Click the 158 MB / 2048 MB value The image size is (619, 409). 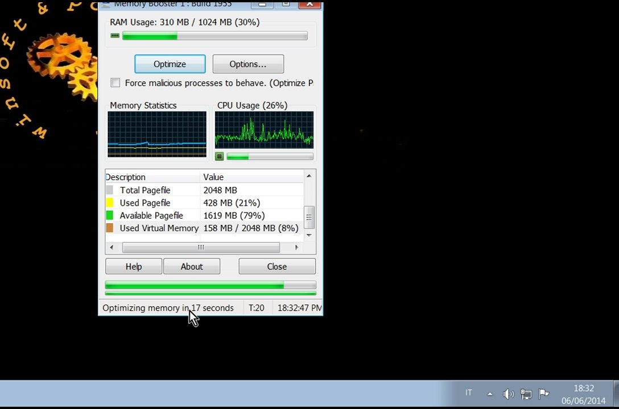pos(251,228)
